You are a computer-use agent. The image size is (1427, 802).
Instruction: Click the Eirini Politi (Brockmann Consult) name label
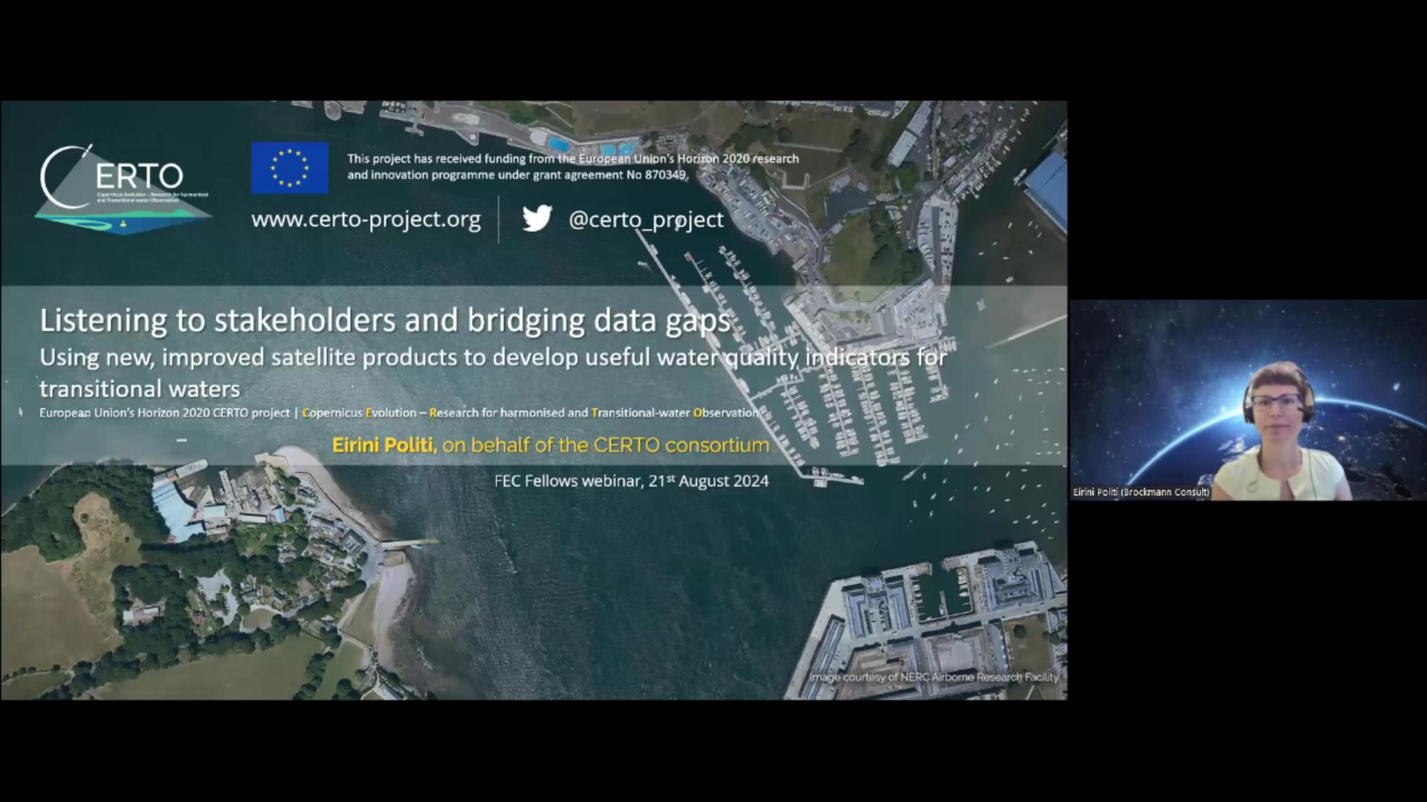pos(1141,492)
